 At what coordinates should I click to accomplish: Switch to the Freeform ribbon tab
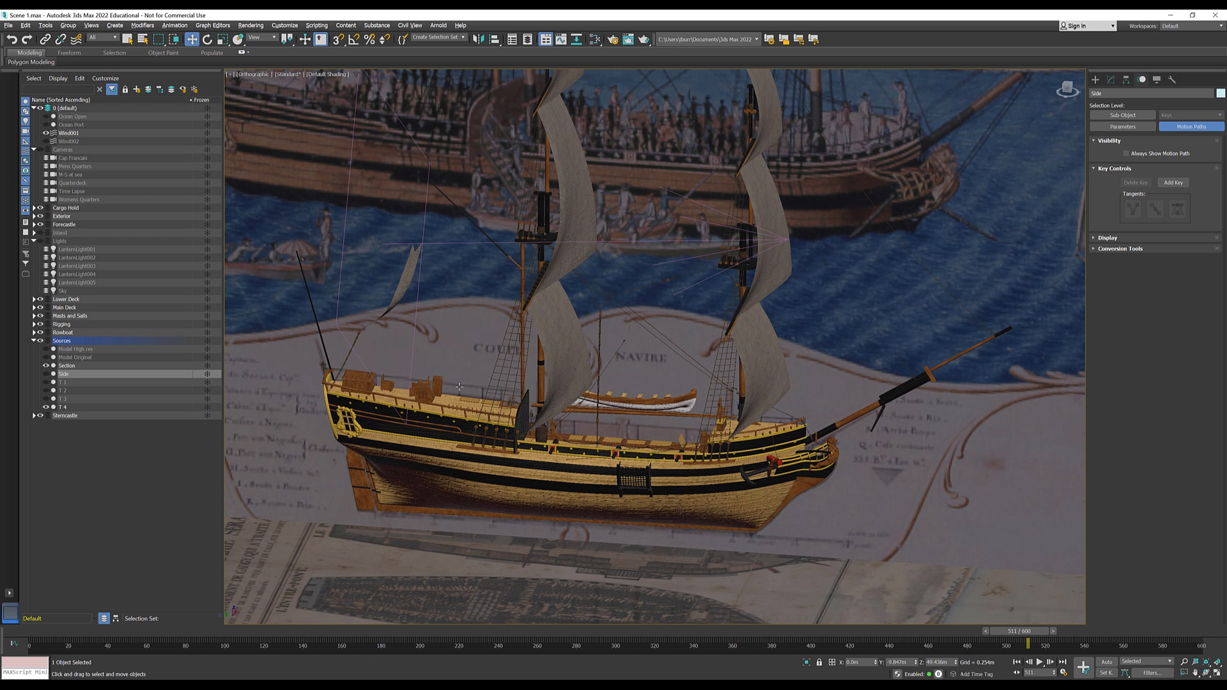coord(69,53)
